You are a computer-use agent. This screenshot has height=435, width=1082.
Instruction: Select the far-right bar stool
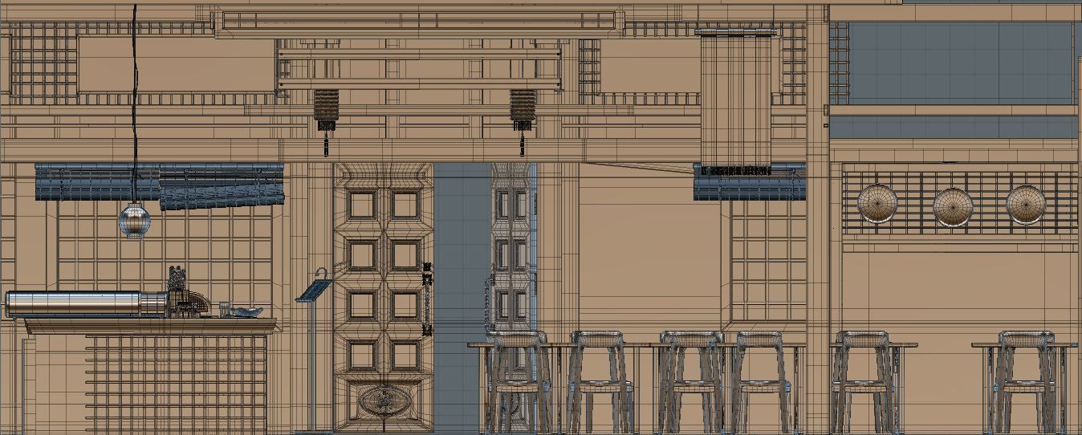click(1024, 382)
